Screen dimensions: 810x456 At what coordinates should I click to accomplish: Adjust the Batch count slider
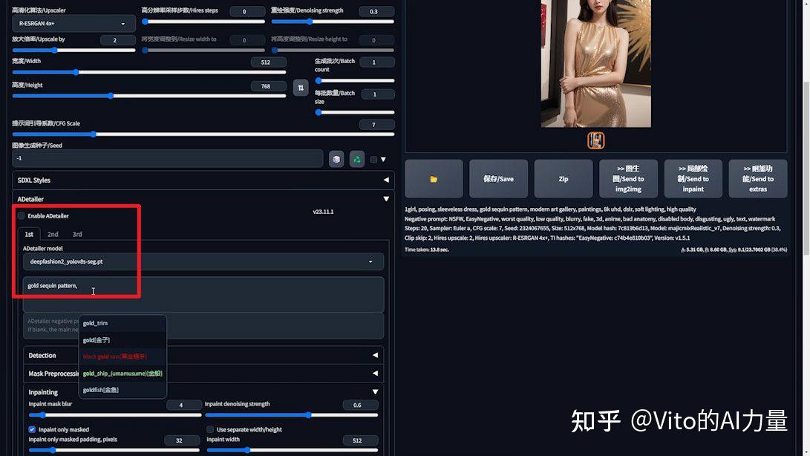click(355, 81)
